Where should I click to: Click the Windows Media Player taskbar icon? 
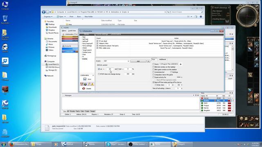tap(56, 144)
